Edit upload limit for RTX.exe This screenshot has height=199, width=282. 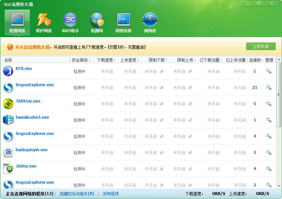[190, 71]
